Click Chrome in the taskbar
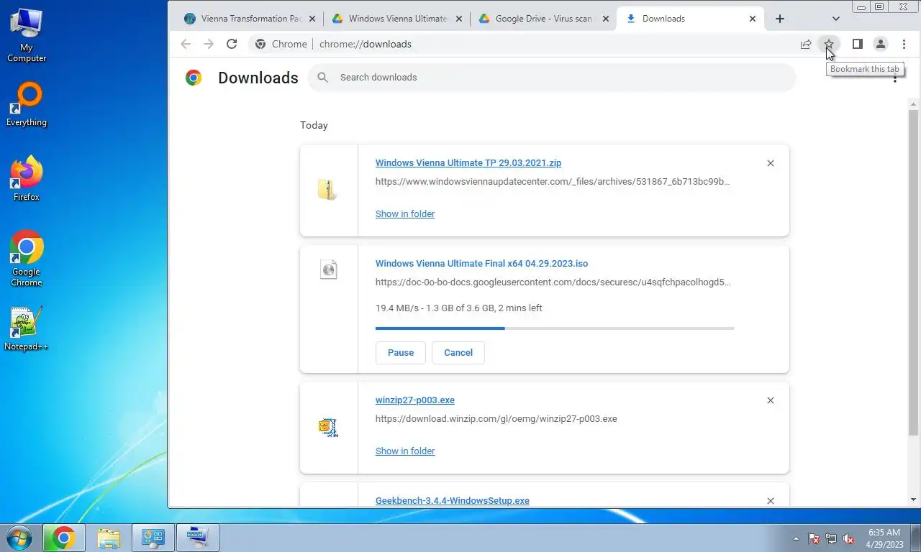This screenshot has width=921, height=552. [x=63, y=538]
